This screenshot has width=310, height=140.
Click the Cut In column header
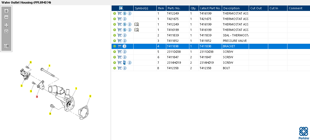point(278,8)
